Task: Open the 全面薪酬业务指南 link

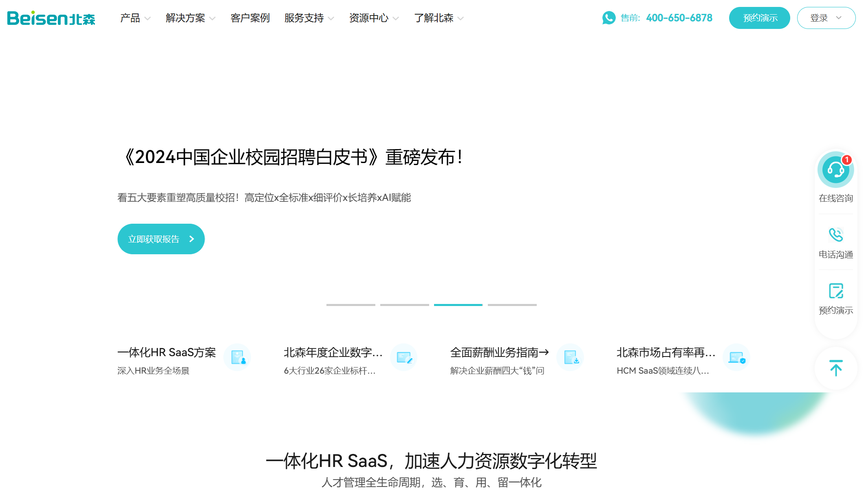Action: [x=500, y=352]
